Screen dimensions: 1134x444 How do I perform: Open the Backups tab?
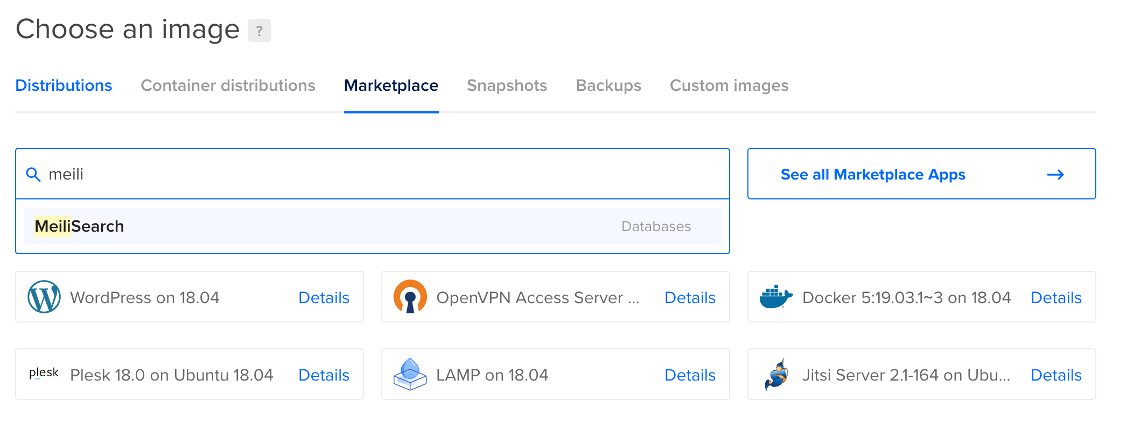(x=608, y=85)
